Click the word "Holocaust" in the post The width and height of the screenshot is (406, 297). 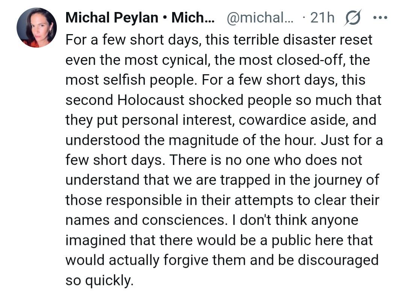[x=151, y=100]
